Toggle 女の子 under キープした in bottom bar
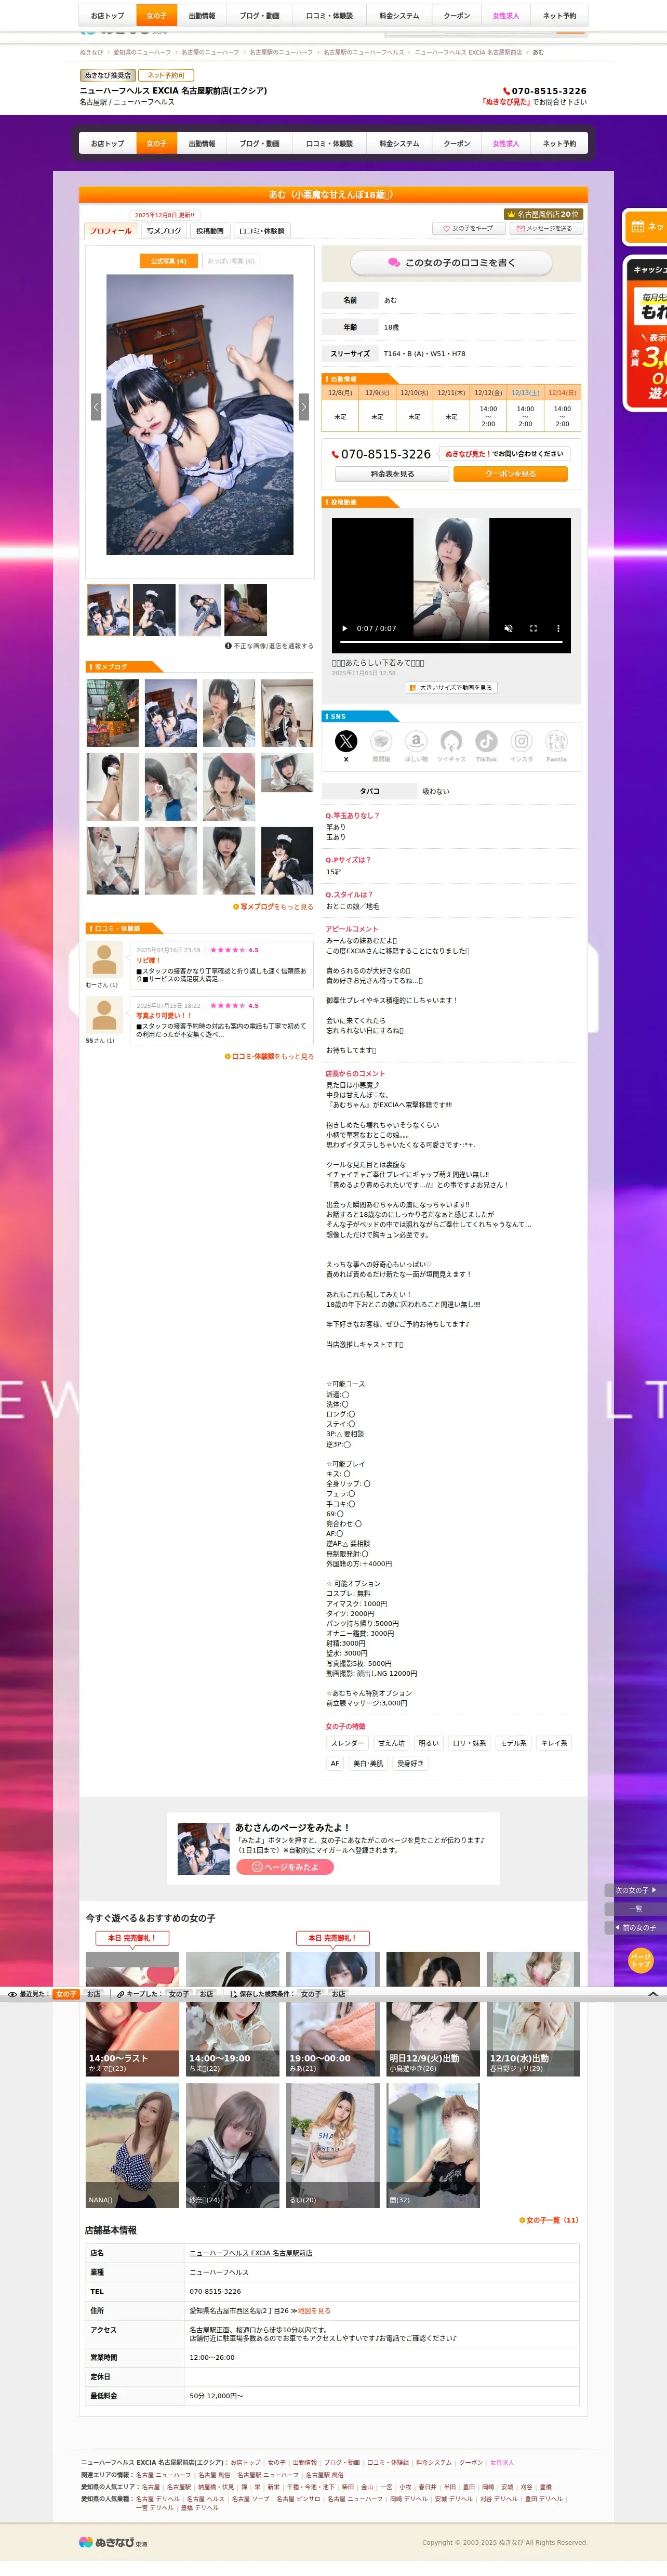 click(179, 1994)
